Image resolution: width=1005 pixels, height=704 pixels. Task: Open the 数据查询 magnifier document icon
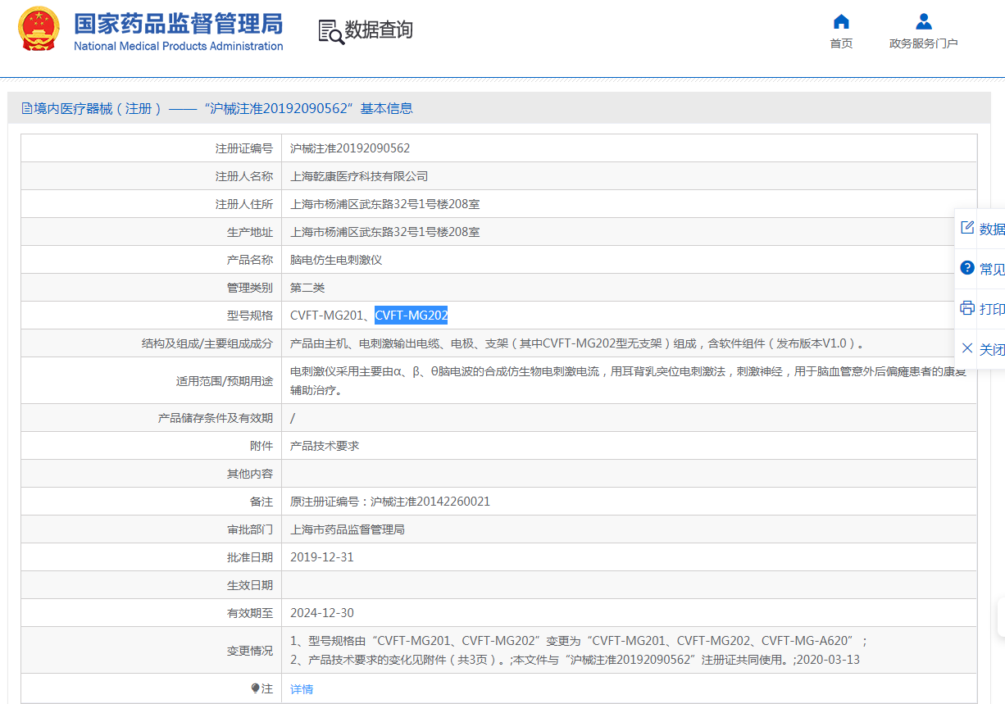[331, 31]
